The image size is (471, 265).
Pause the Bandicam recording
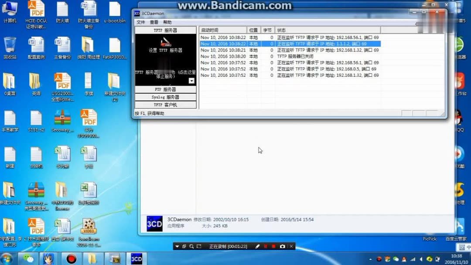[266, 246]
